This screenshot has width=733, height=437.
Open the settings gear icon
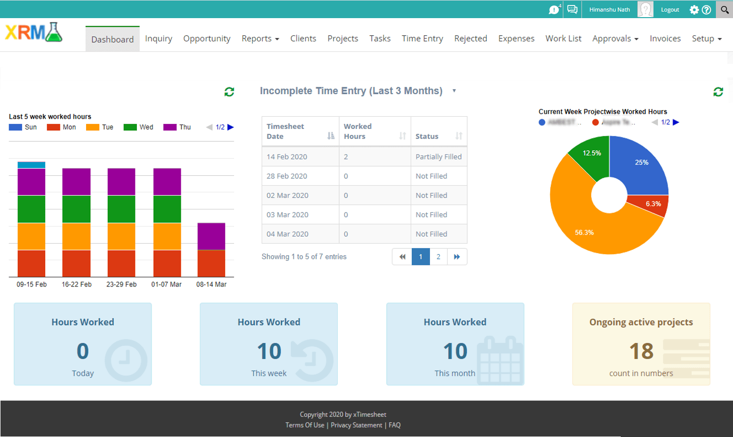694,10
